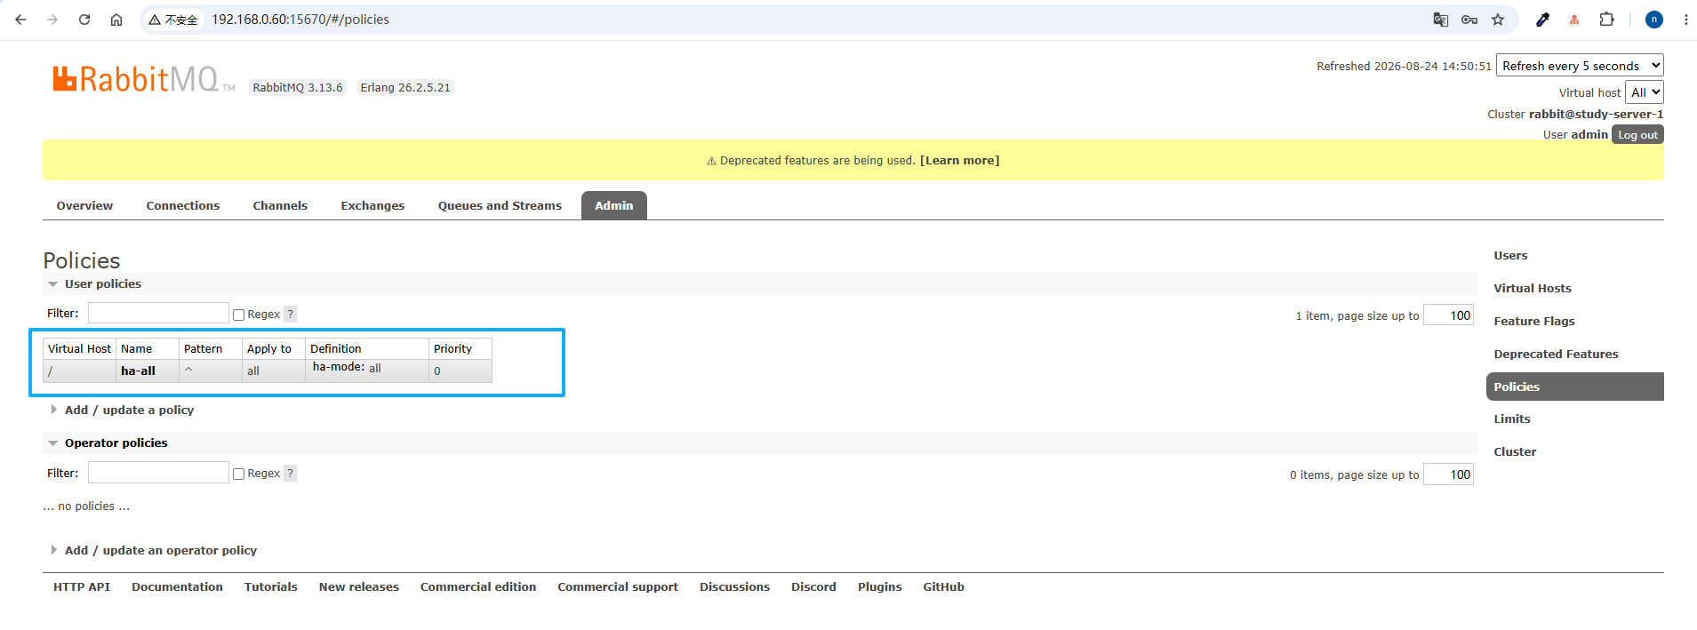Expand Add / update a policy section
The image size is (1697, 630).
[x=129, y=410]
